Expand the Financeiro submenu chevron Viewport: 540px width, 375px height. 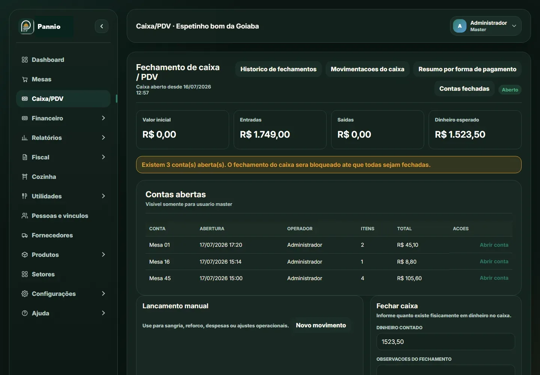[x=103, y=118]
